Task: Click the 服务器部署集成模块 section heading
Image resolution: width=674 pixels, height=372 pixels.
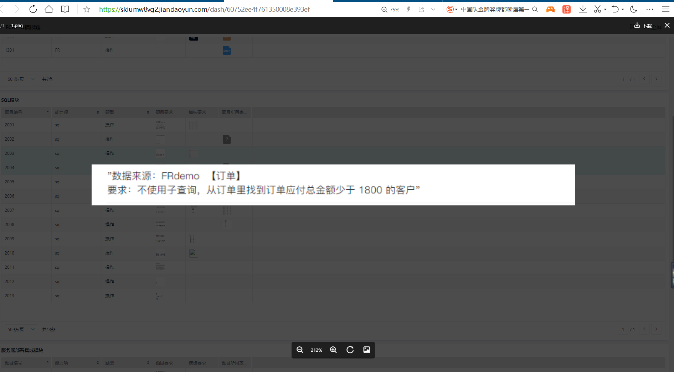Action: click(x=22, y=350)
